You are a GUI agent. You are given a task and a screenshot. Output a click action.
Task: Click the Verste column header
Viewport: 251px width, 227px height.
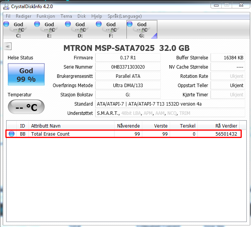pyautogui.click(x=156, y=126)
